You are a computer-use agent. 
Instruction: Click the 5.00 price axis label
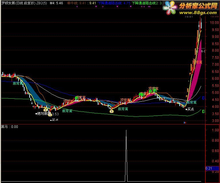[215, 93]
